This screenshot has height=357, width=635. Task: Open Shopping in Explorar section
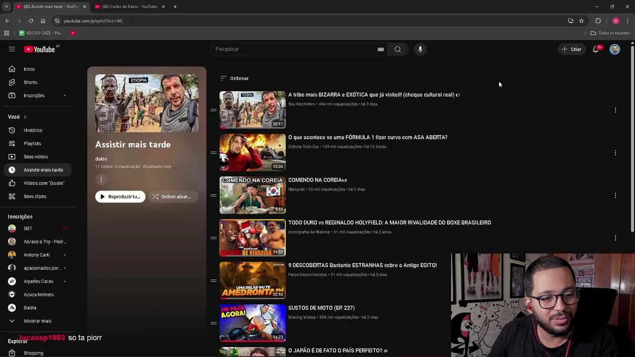tap(38, 353)
